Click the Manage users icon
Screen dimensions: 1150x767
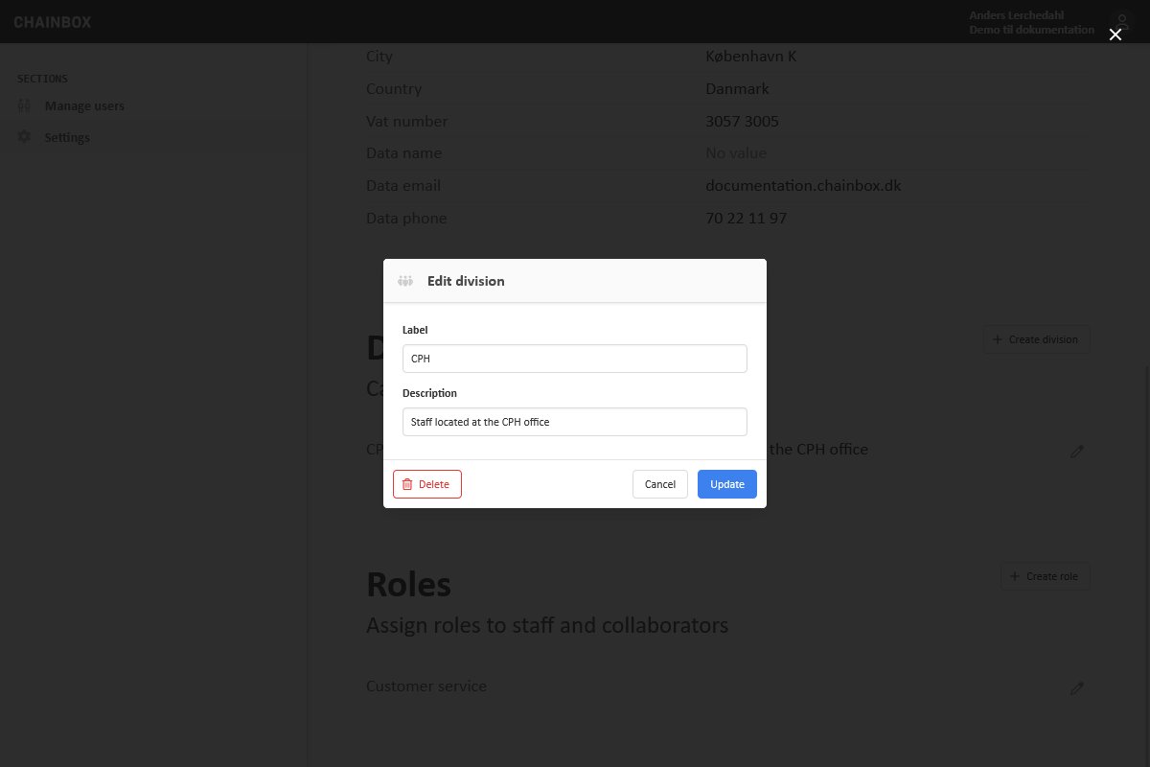[x=25, y=106]
